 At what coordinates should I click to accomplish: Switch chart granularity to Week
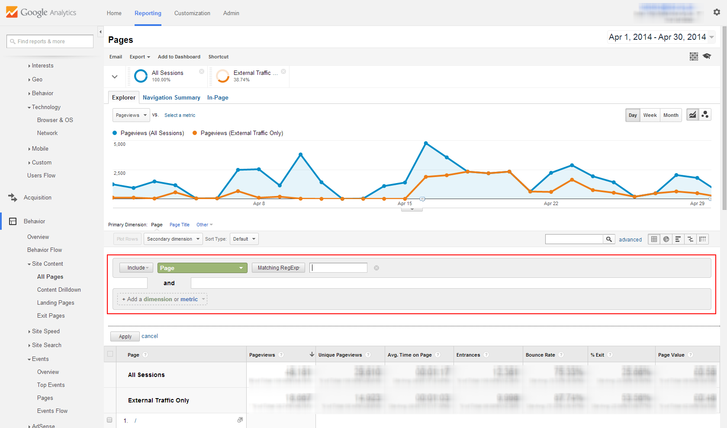tap(650, 115)
